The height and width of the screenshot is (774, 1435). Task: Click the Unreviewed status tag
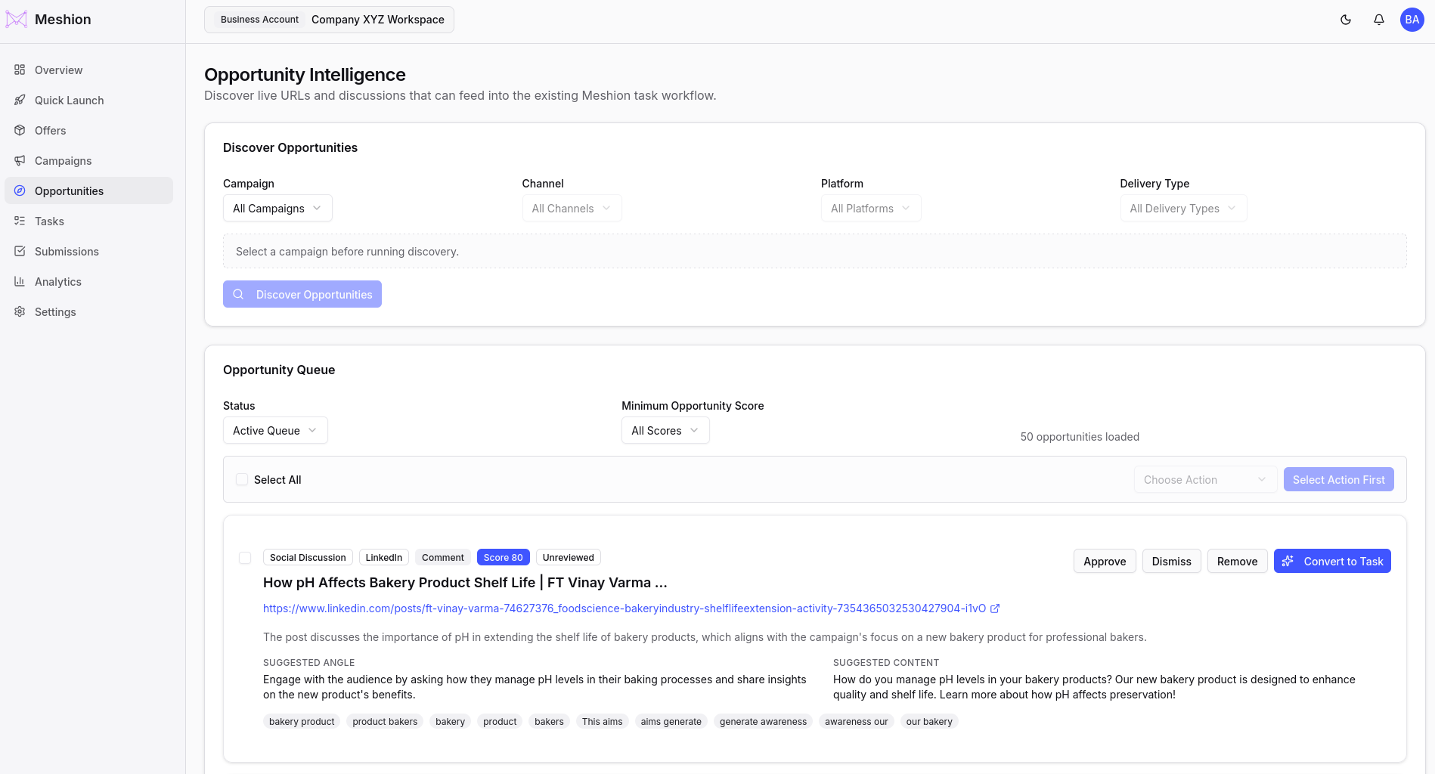click(568, 557)
